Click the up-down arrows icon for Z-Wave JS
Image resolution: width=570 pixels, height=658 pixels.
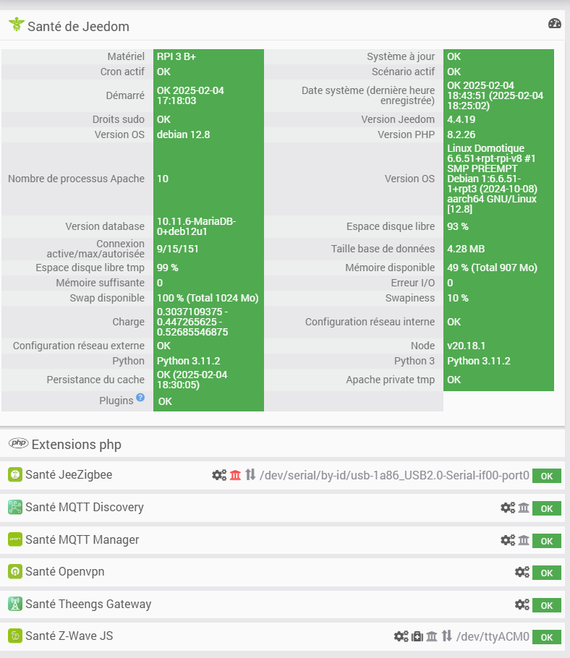pos(447,636)
